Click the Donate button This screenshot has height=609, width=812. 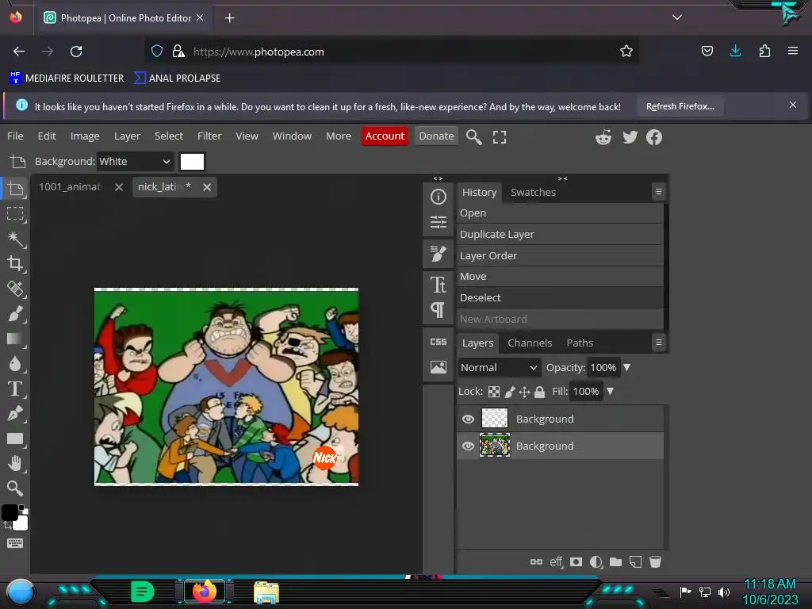(436, 136)
